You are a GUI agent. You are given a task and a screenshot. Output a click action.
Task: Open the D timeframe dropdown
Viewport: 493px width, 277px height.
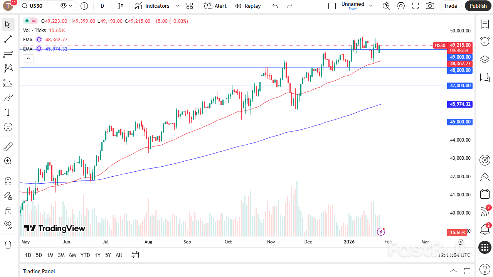102,6
